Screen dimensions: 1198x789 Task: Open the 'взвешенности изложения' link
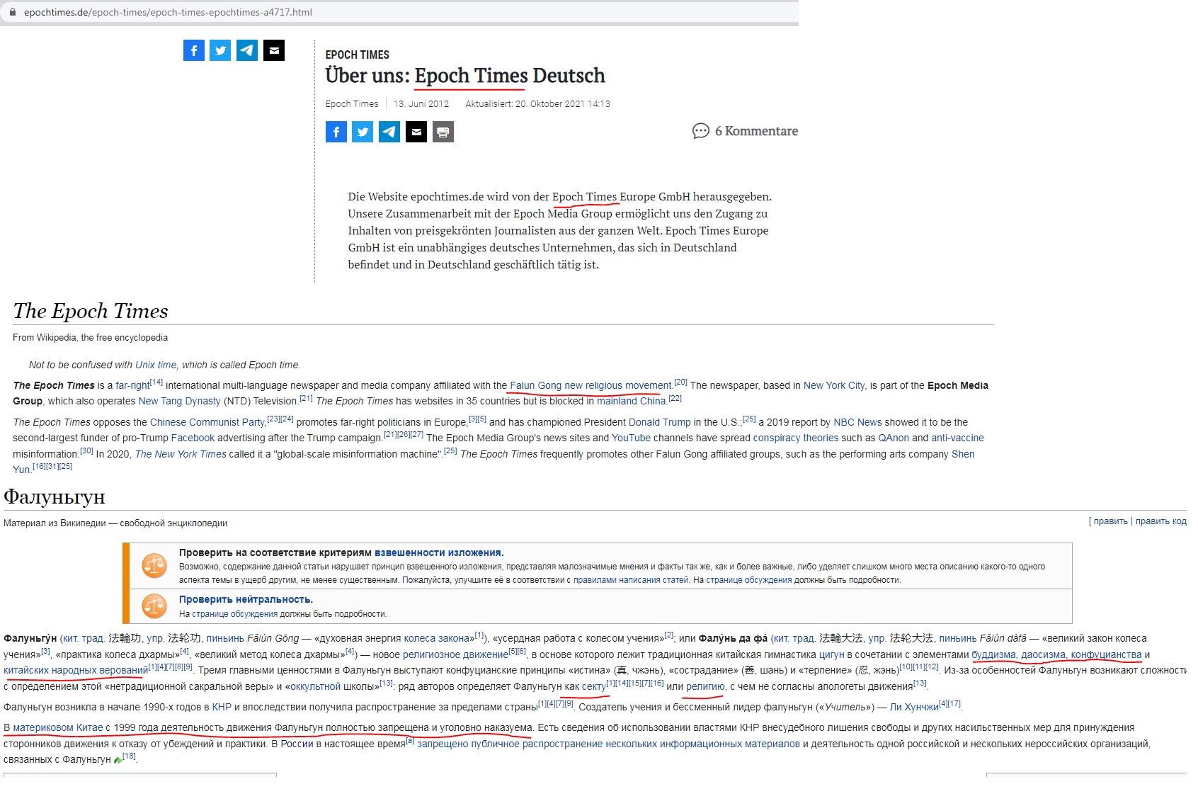click(438, 552)
